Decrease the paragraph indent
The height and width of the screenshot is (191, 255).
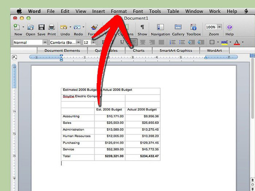pos(191,42)
